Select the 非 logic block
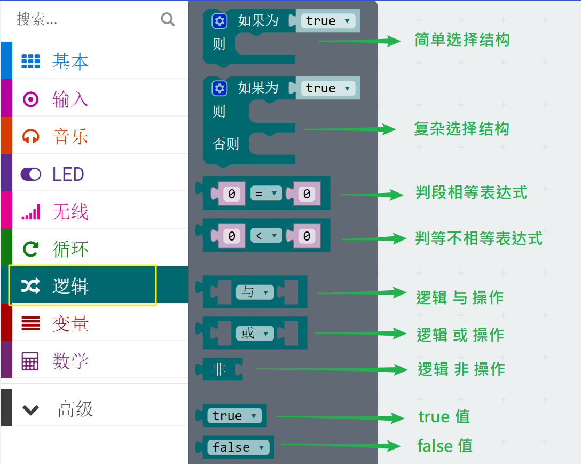Image resolution: width=581 pixels, height=464 pixels. pyautogui.click(x=219, y=369)
